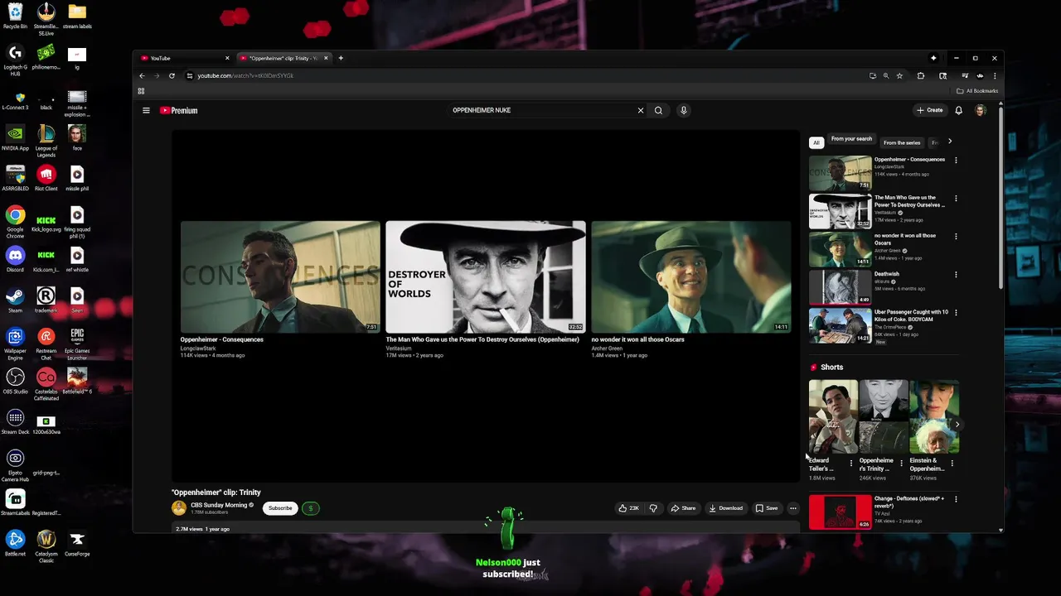
Task: Subscribe to CBS Sunday Morning
Action: tap(280, 508)
